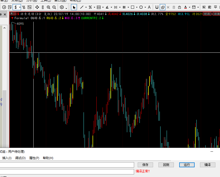The image size is (220, 177).
Task: Click the red-underlined A color icon
Action: click(x=185, y=7)
